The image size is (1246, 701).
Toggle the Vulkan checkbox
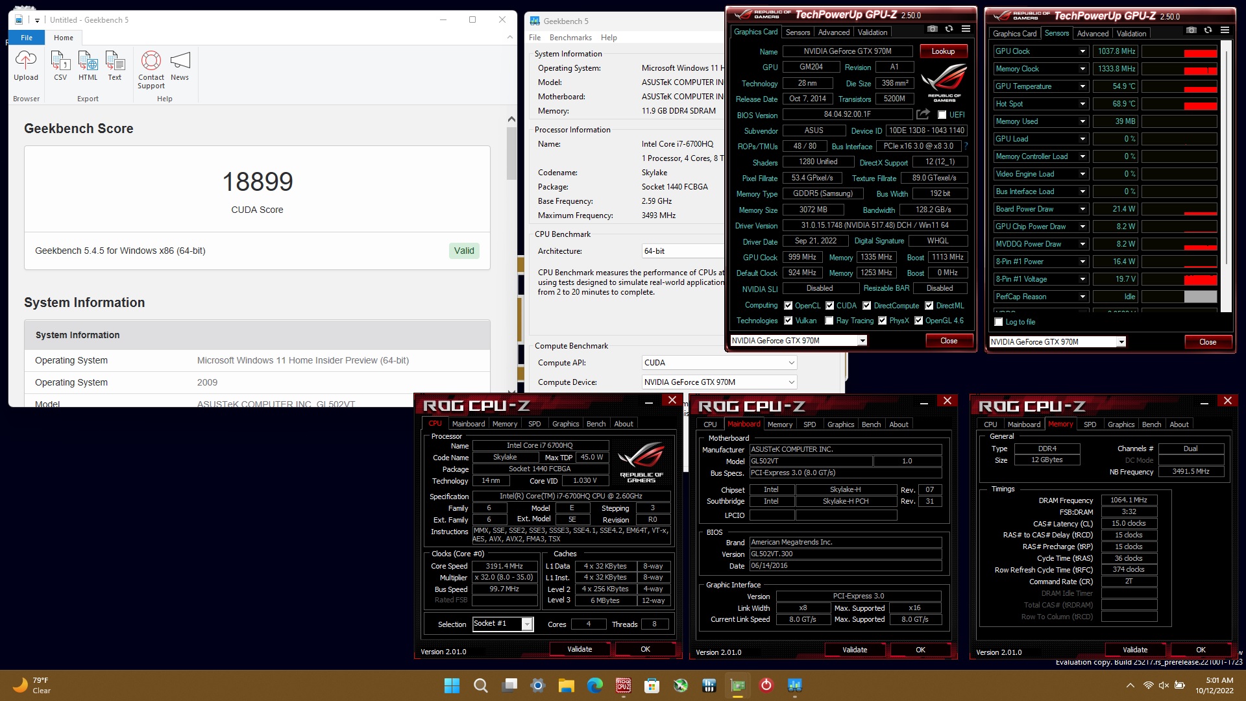coord(788,321)
